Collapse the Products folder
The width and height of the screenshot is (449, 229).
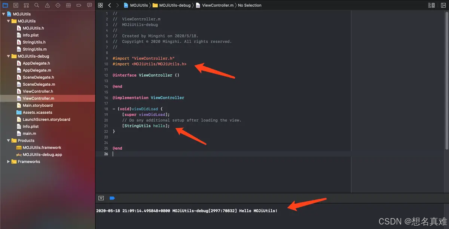click(x=8, y=140)
